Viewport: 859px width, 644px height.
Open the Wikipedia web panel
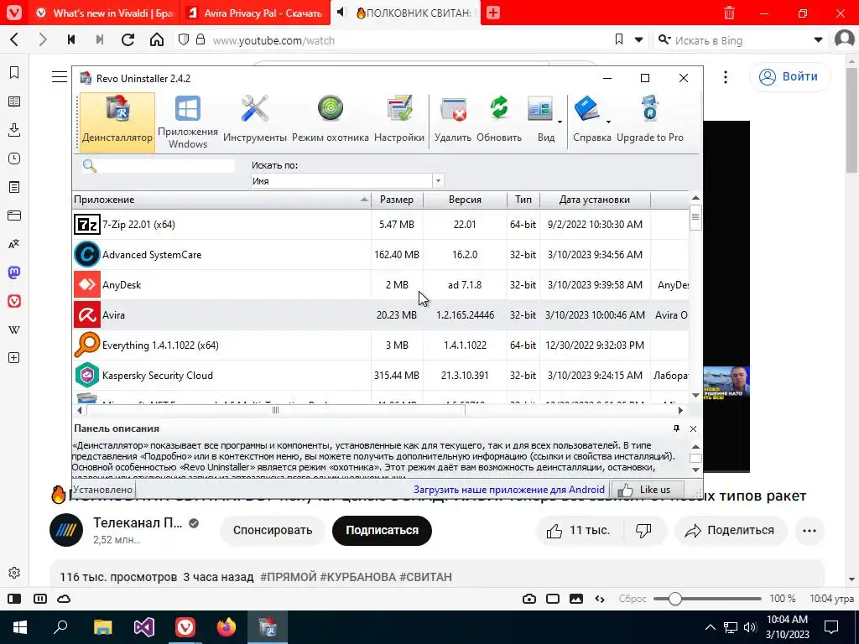14,330
